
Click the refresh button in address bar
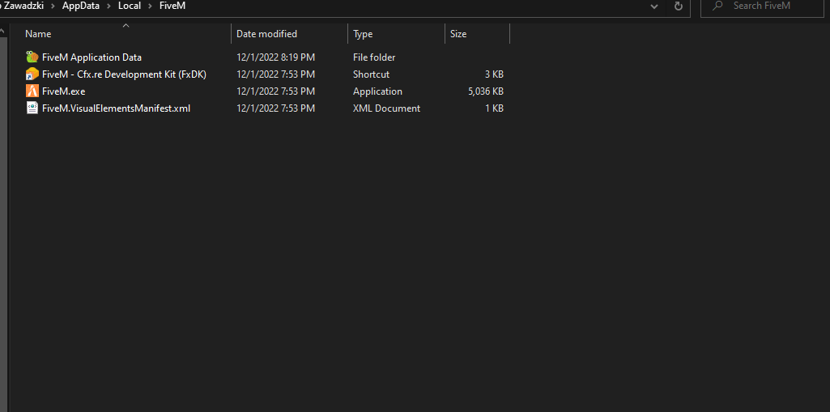point(678,6)
